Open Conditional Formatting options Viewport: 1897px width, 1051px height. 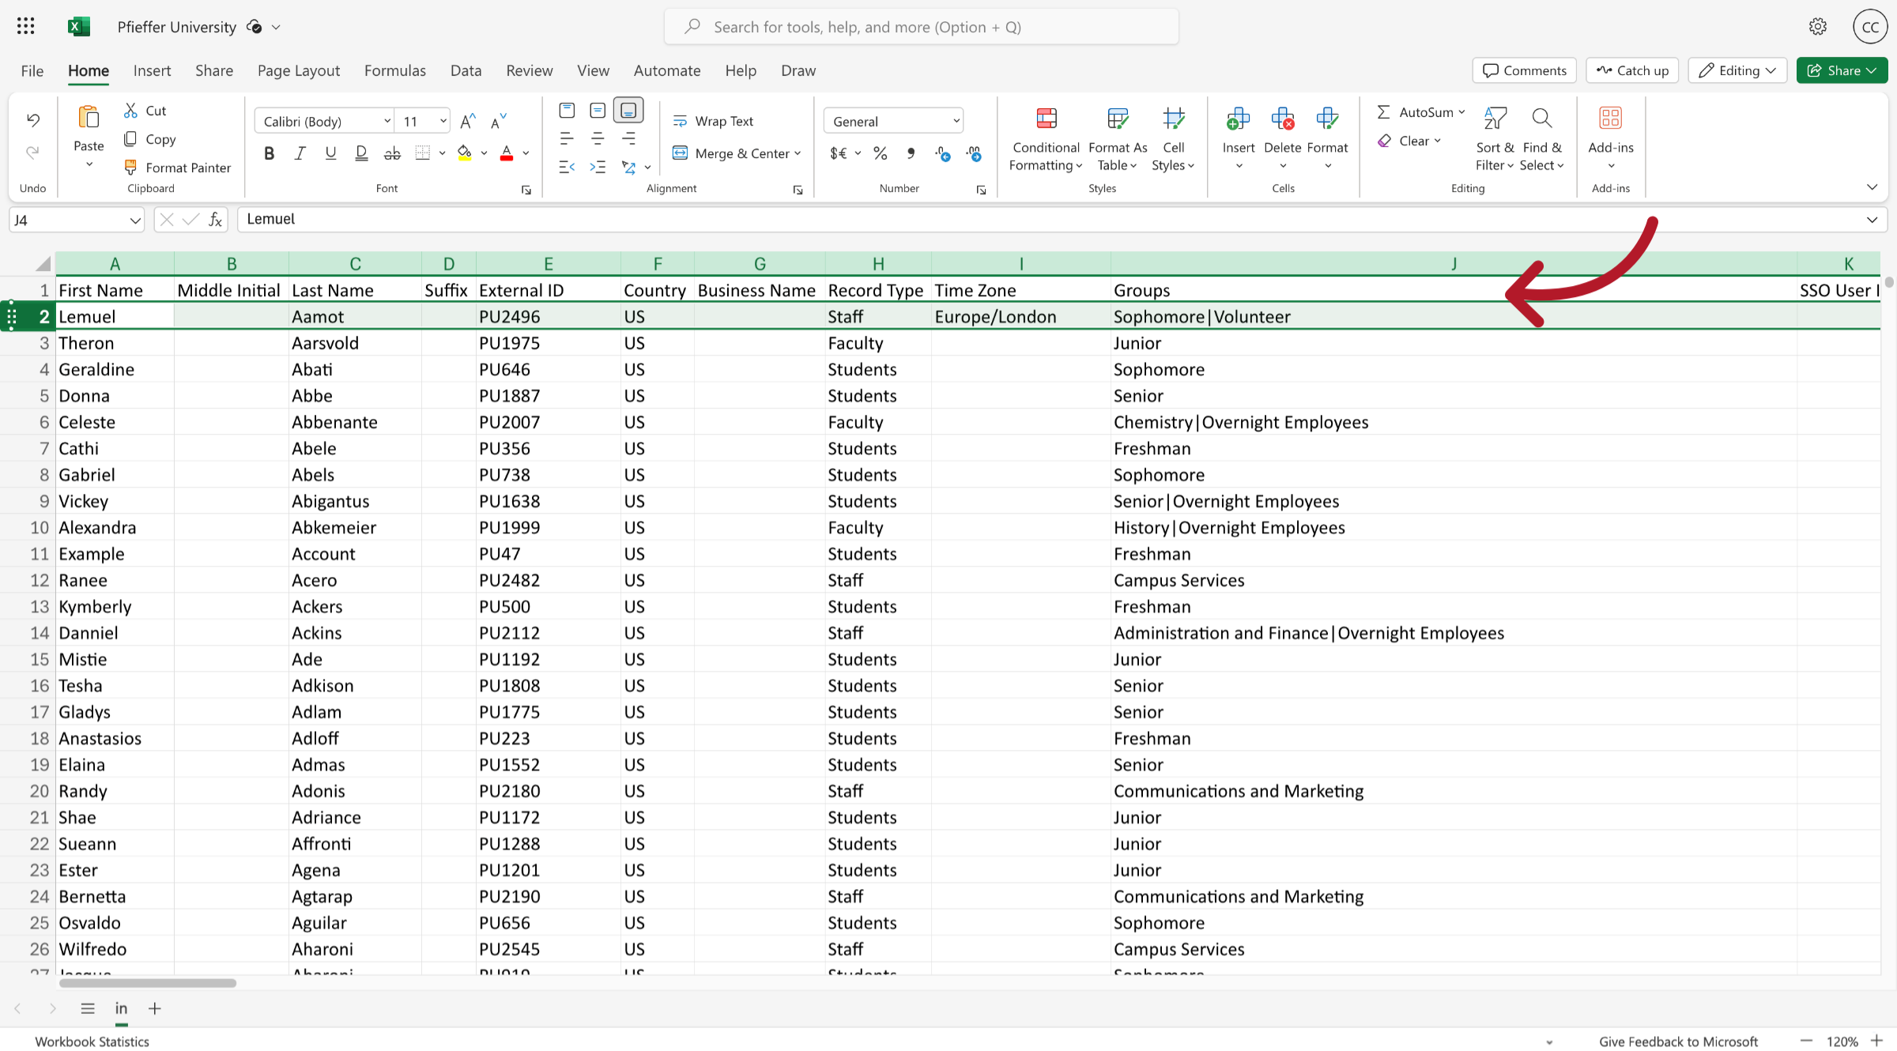1045,138
